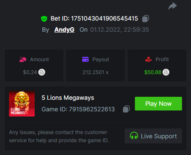Open AndyG's user profile link
The width and height of the screenshot is (191, 155).
point(64,30)
